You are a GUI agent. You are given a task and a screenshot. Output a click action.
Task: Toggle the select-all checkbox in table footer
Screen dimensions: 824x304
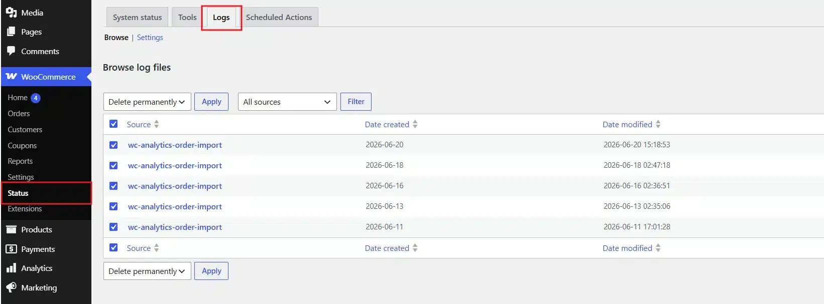click(113, 247)
